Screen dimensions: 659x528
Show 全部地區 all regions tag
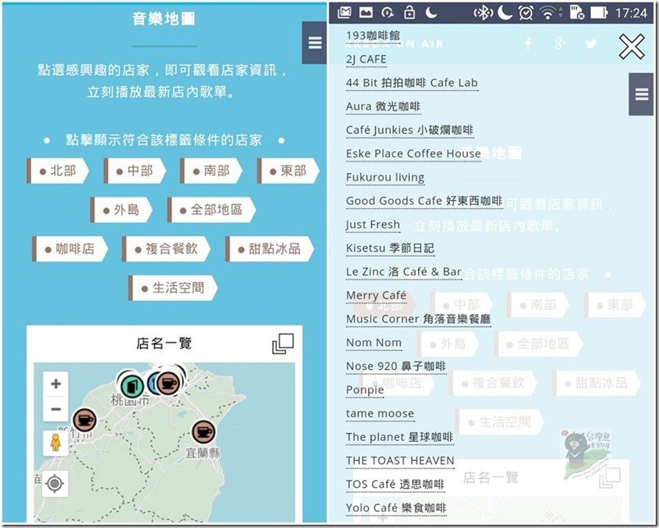click(211, 210)
